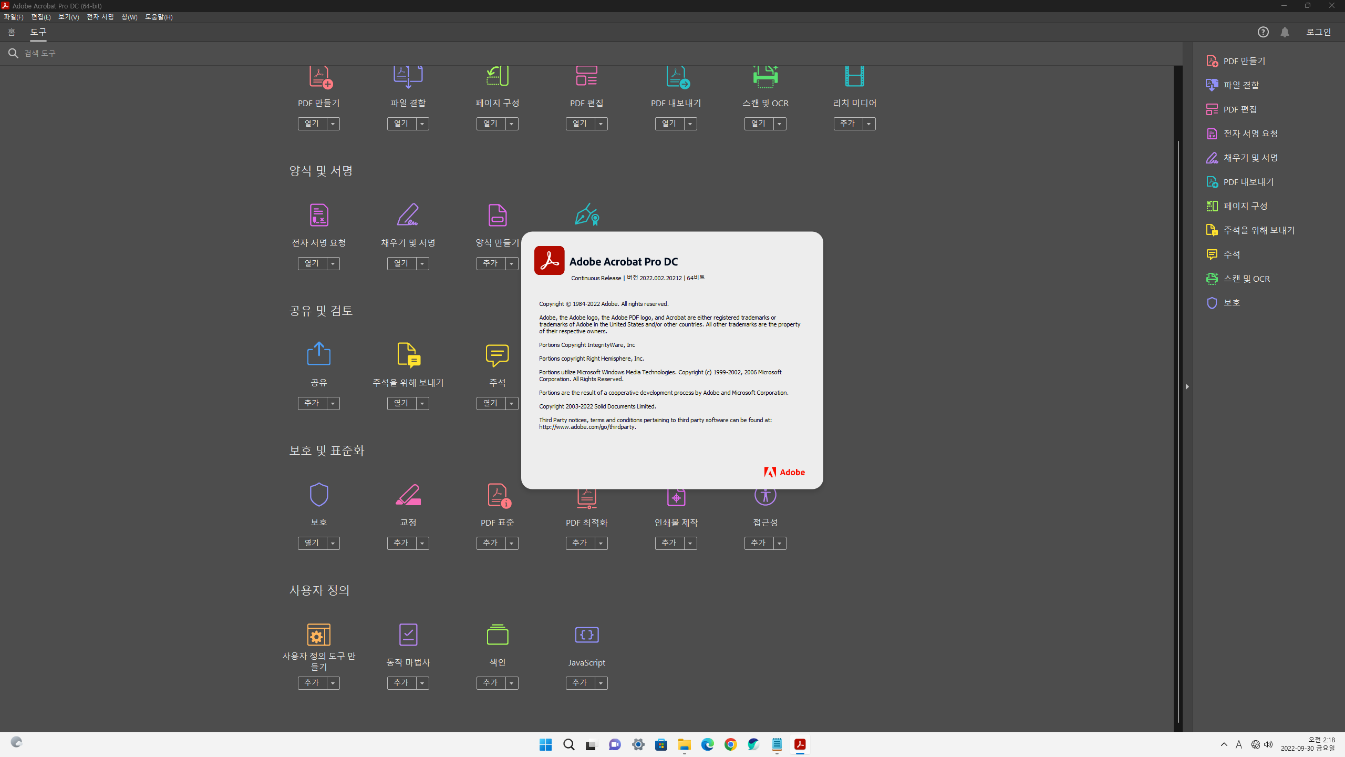The height and width of the screenshot is (757, 1345).
Task: Click 열기 button under 페이지 구성
Action: (x=490, y=124)
